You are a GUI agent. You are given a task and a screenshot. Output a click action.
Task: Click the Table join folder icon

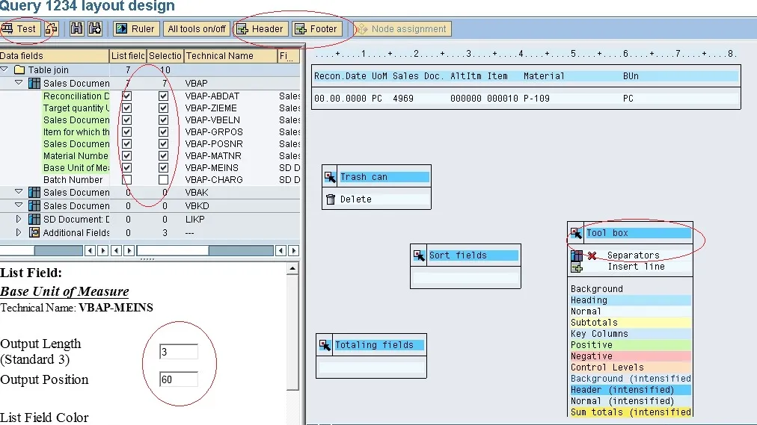click(19, 70)
